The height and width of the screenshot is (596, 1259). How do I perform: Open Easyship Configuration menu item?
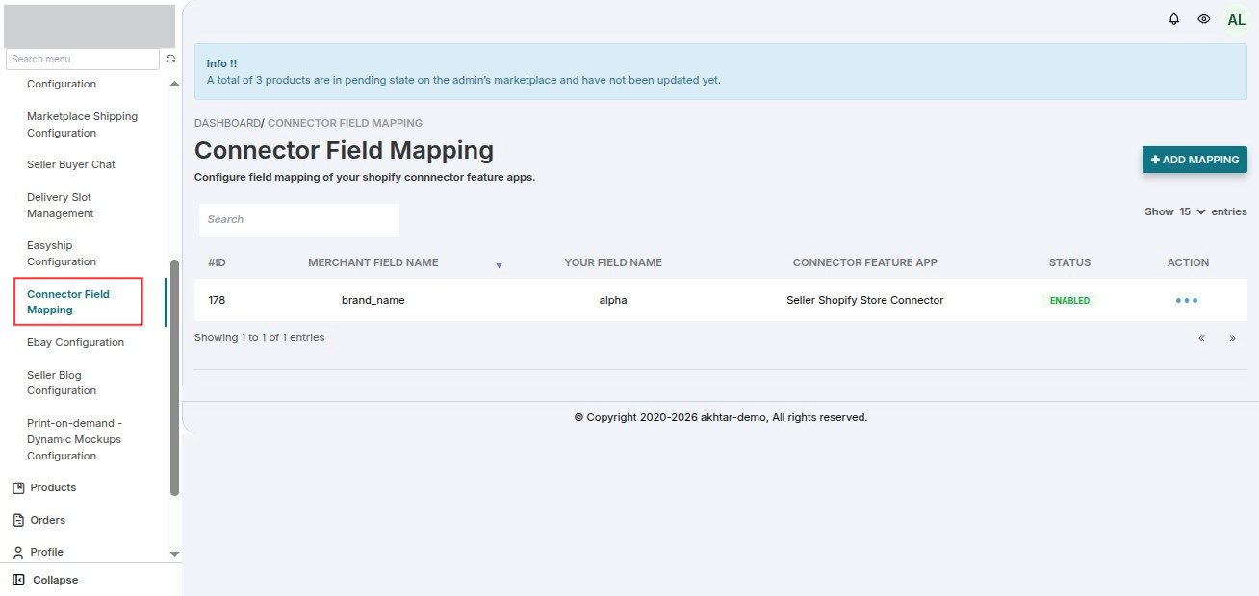[62, 254]
